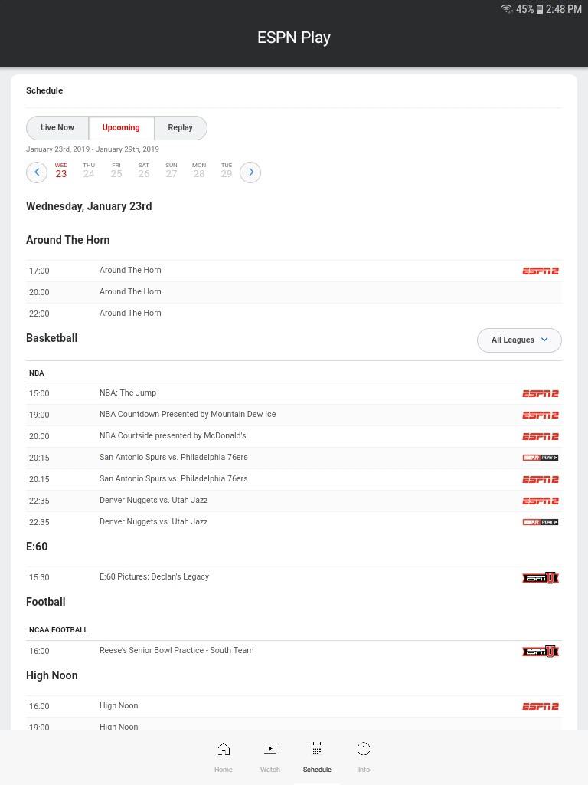Tap ESPN2 logo for 16:00 High Noon
This screenshot has height=785, width=588.
pos(540,706)
